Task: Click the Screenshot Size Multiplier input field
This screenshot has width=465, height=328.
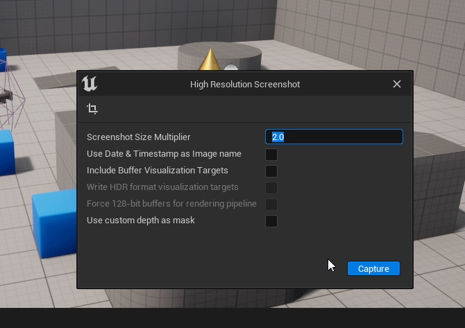Action: click(334, 137)
